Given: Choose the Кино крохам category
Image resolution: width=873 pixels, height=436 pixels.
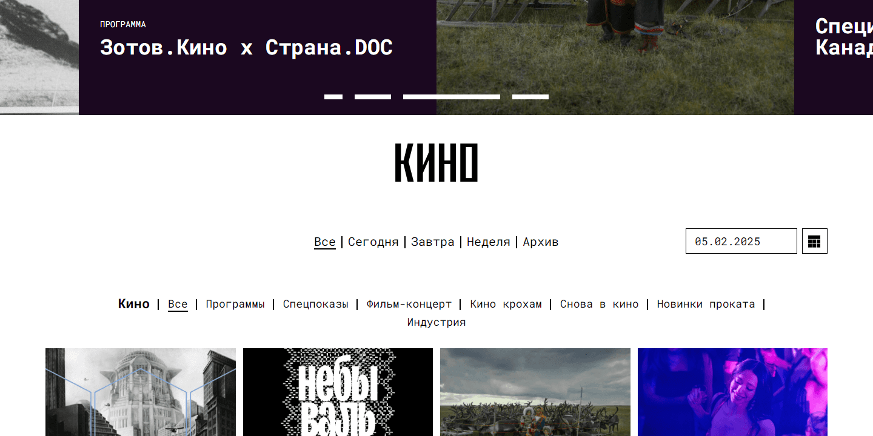Looking at the screenshot, I should tap(506, 304).
